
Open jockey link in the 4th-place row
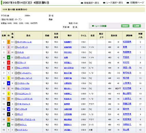pyautogui.click(x=66, y=58)
